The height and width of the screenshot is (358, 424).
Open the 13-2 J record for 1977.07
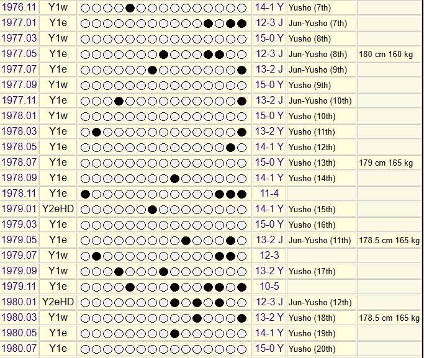point(269,69)
